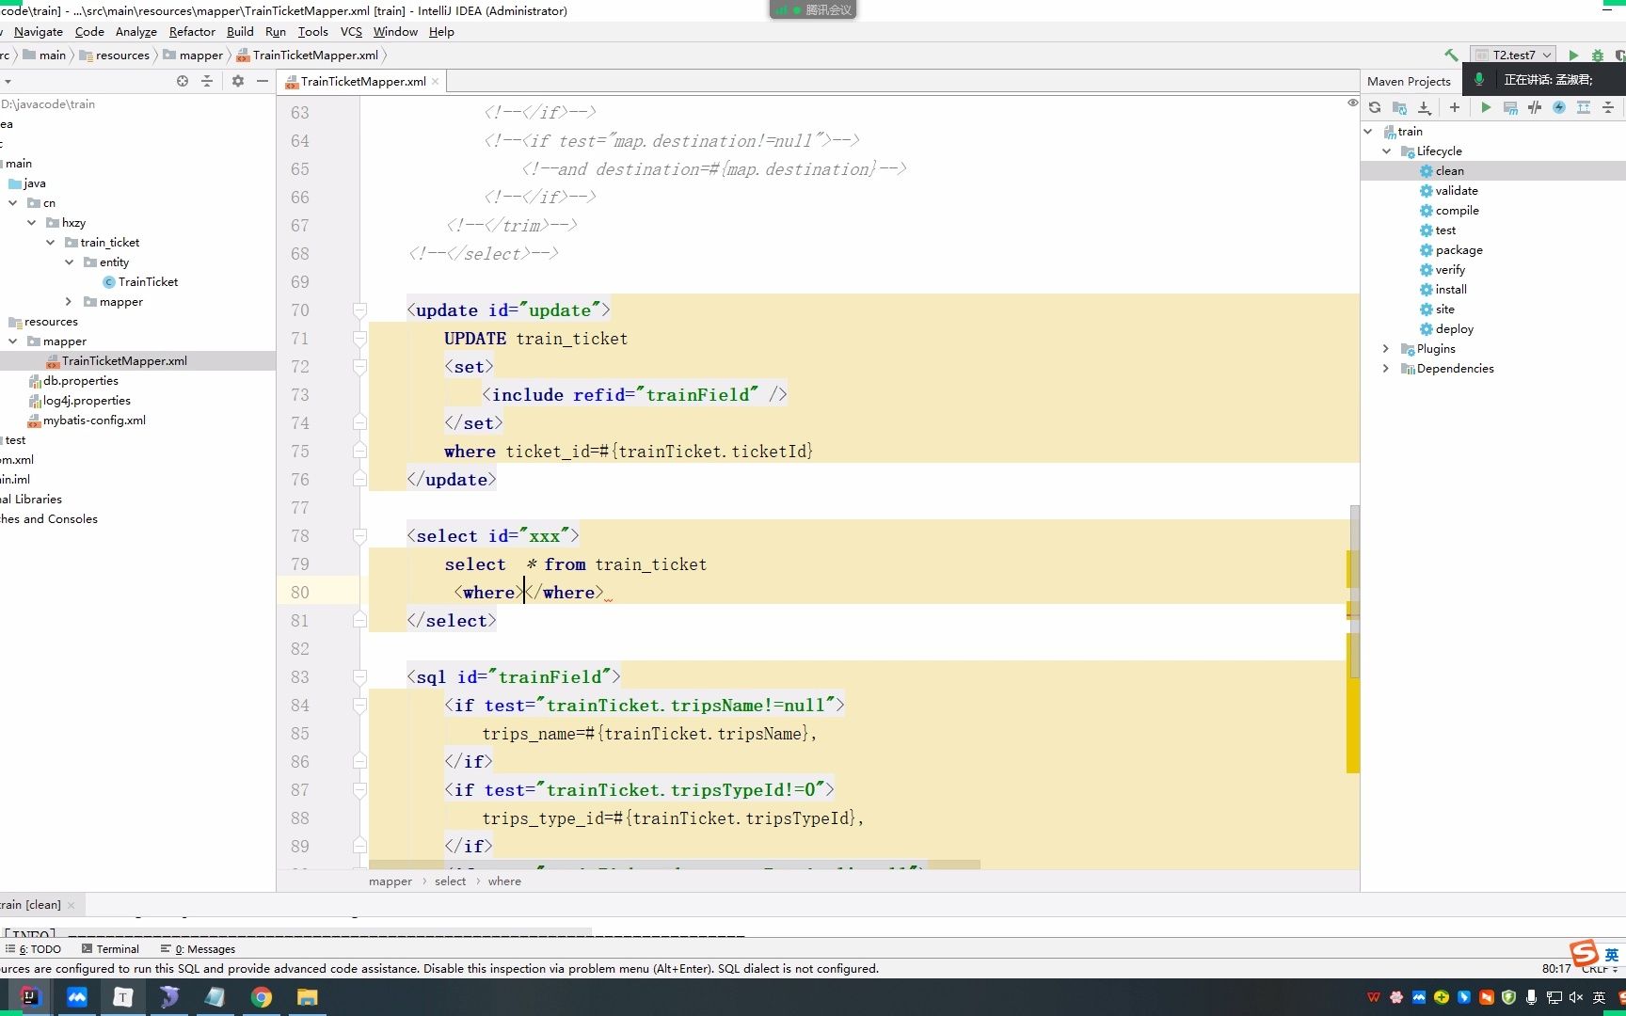Fold the sql trainField tag at line 83
The image size is (1626, 1016).
[359, 677]
